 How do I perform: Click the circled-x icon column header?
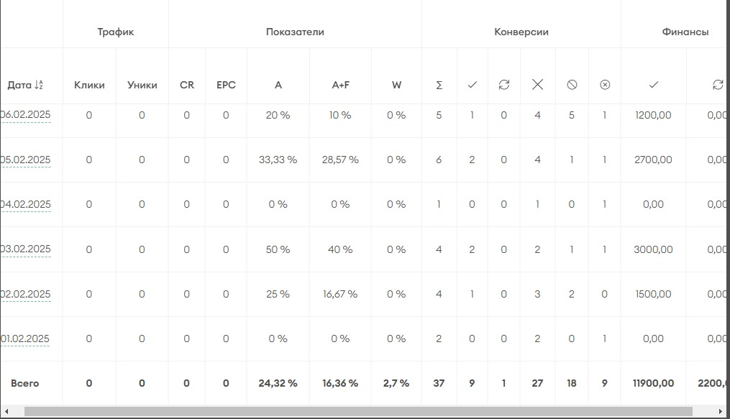605,85
